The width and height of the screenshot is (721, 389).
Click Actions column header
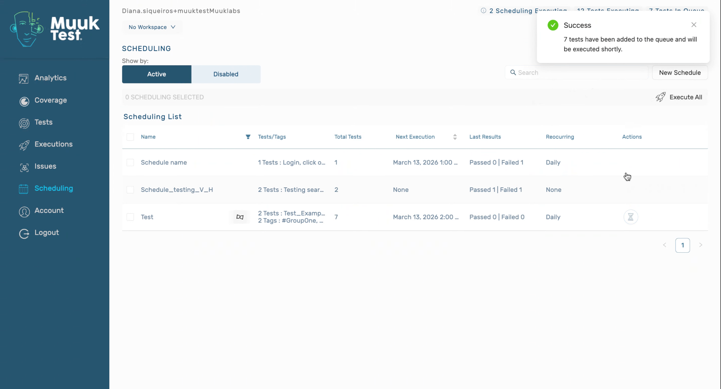click(x=632, y=137)
